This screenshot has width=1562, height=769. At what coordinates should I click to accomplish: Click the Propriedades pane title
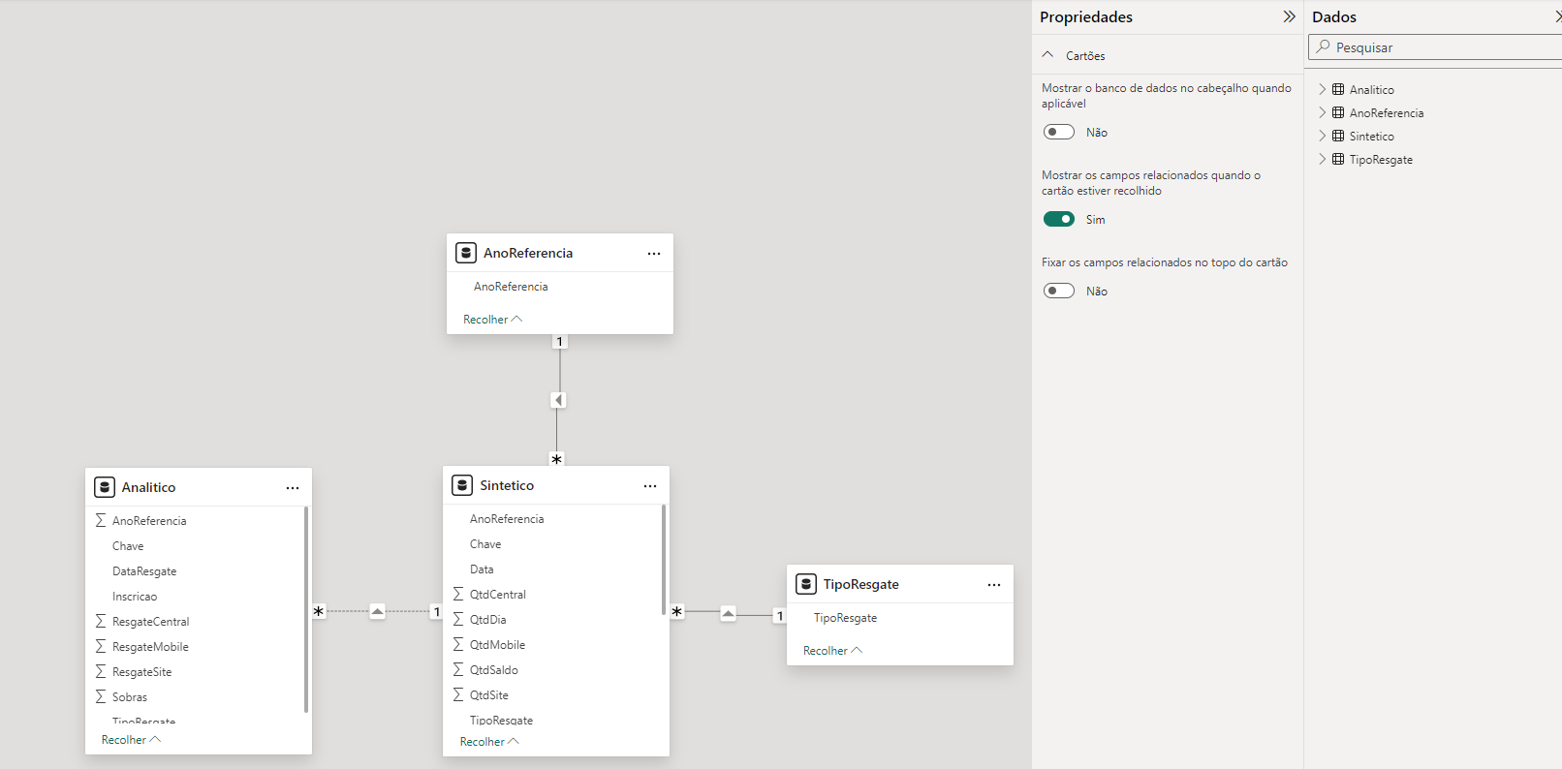tap(1086, 16)
